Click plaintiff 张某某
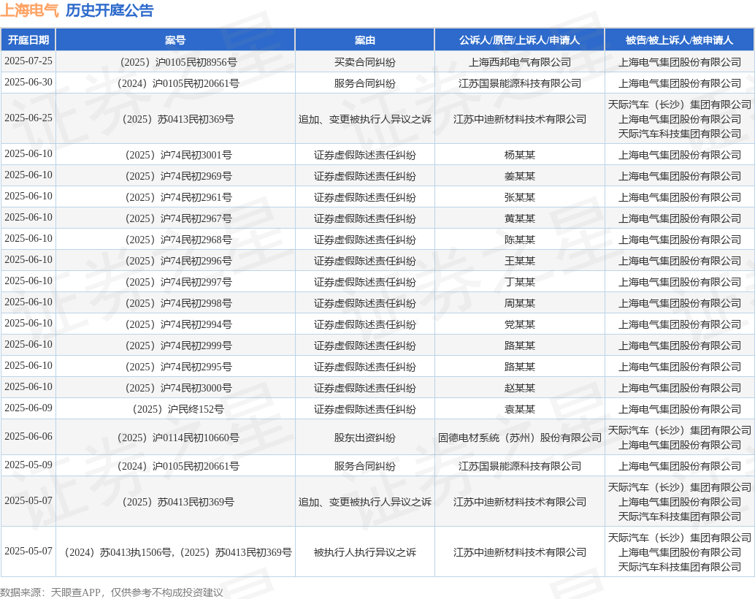The width and height of the screenshot is (755, 599). coord(520,197)
